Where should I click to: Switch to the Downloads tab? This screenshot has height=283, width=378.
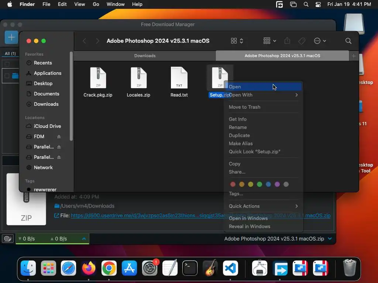click(x=145, y=56)
